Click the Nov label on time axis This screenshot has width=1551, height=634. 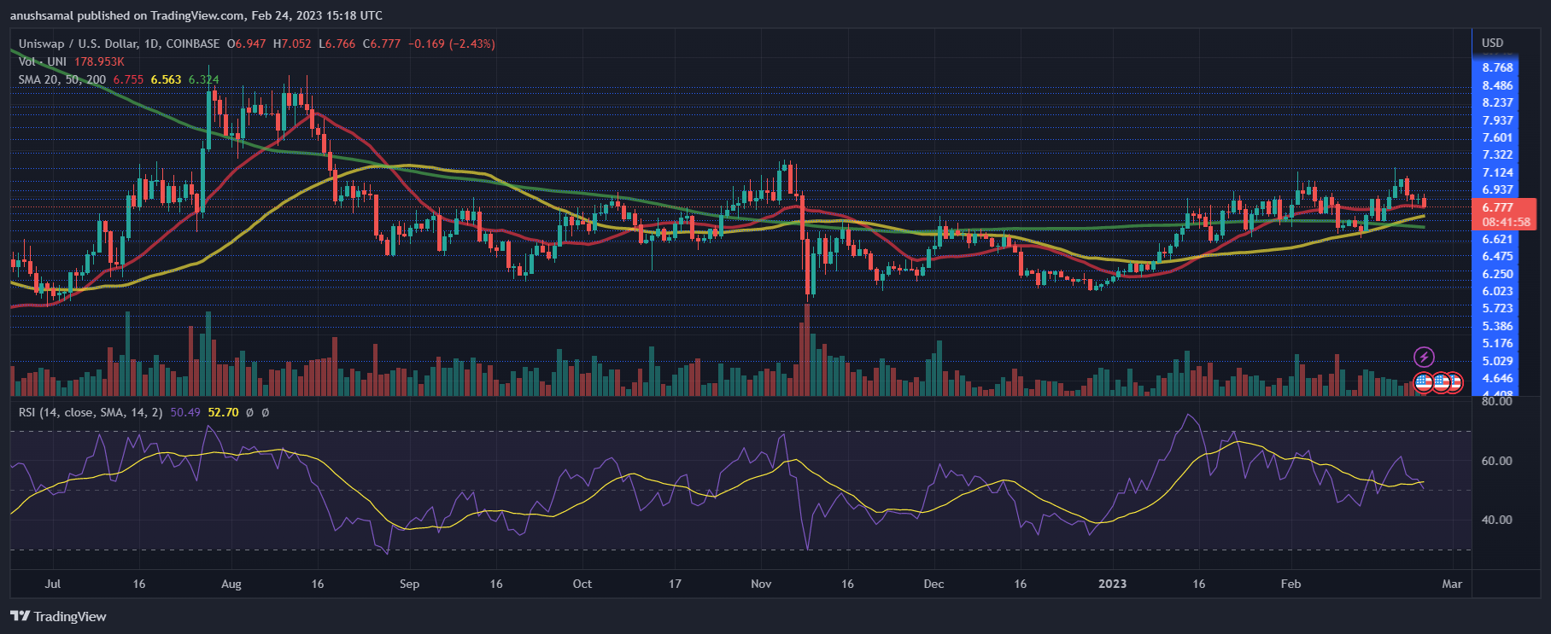click(761, 584)
